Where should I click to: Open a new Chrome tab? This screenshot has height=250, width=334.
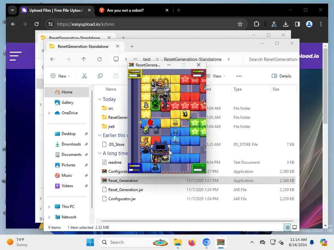pos(178,10)
